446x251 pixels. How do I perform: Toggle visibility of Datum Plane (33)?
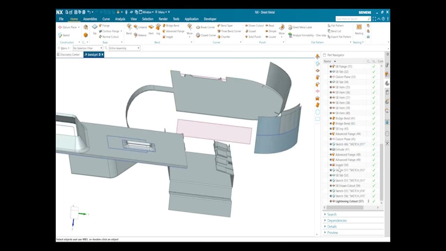[331, 77]
